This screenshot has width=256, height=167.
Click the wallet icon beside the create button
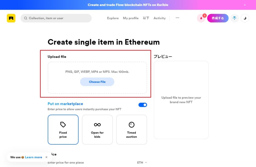pyautogui.click(x=234, y=18)
